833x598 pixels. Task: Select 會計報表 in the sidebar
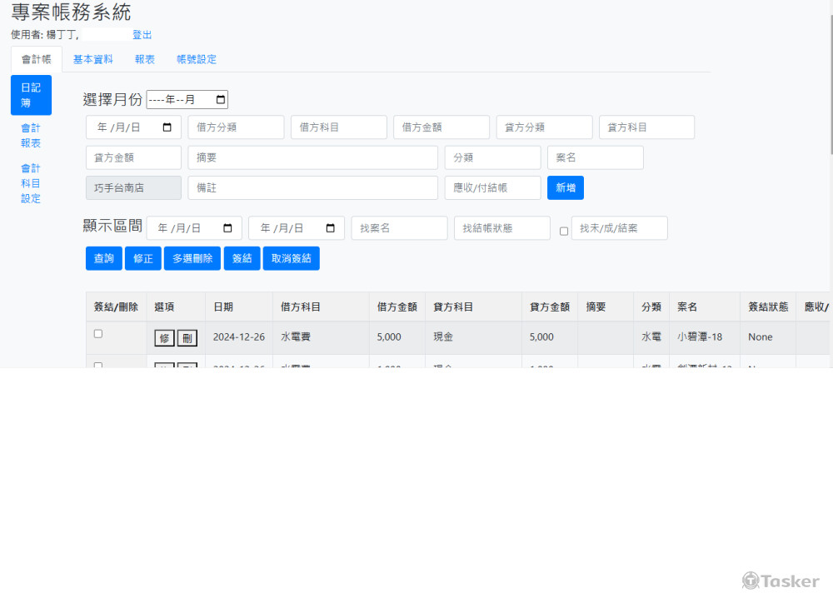click(x=31, y=135)
